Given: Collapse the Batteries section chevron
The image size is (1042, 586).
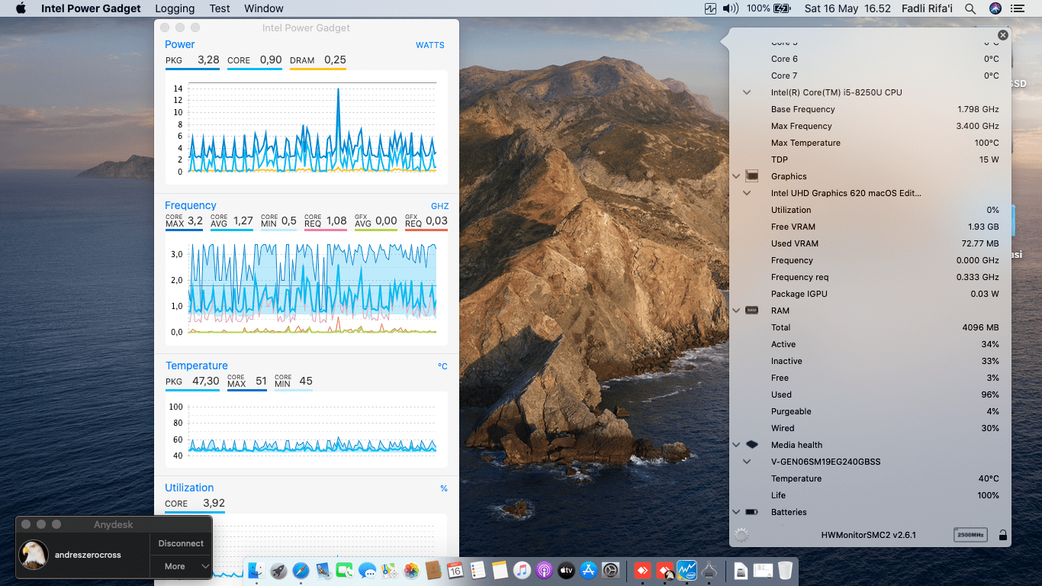Looking at the screenshot, I should [x=736, y=512].
